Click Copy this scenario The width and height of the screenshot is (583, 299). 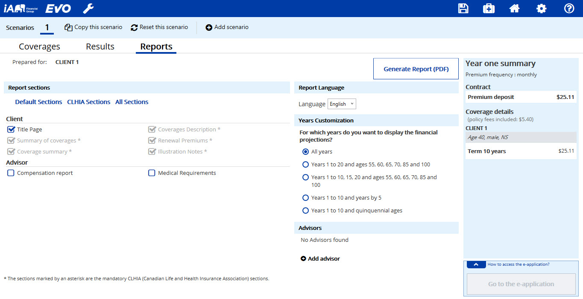(93, 27)
